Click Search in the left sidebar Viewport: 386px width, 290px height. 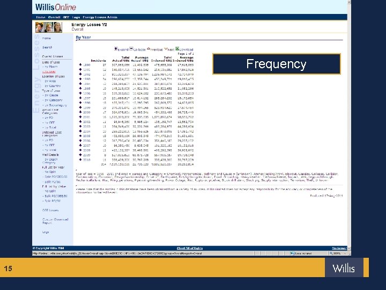pos(47,47)
